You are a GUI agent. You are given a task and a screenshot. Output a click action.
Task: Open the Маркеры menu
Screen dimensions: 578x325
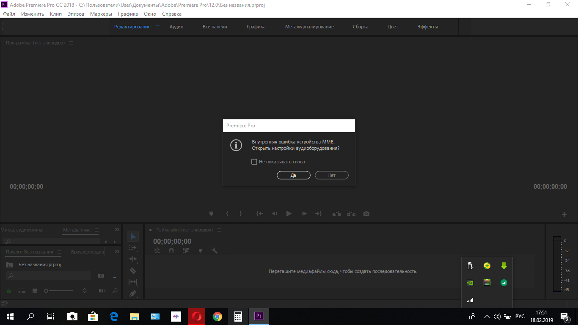tap(101, 14)
